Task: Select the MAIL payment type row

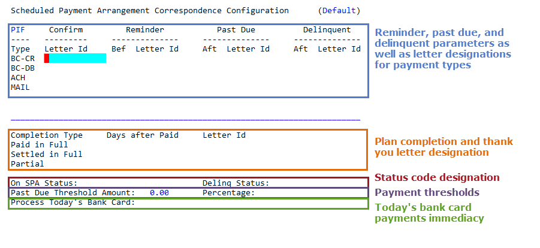Action: 20,87
